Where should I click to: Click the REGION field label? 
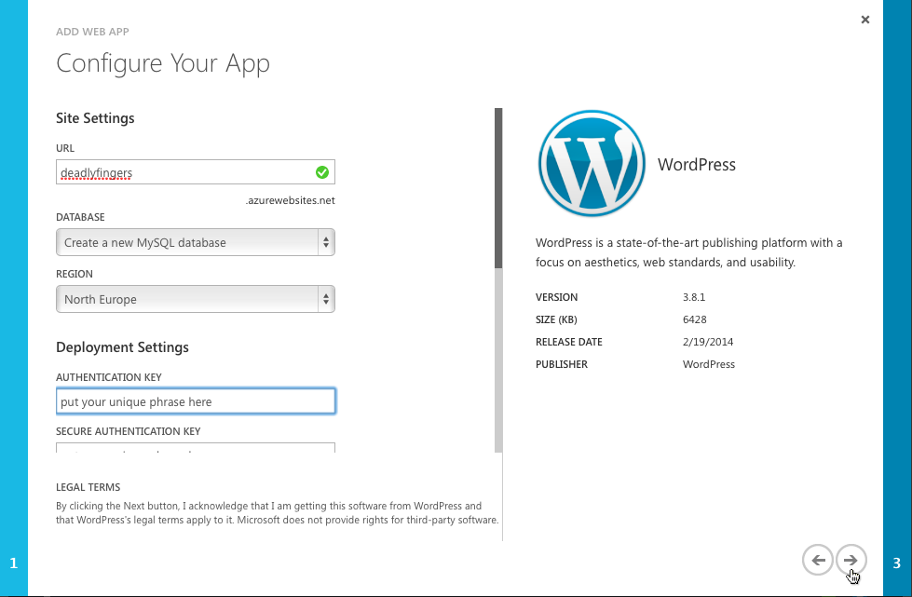pyautogui.click(x=74, y=275)
